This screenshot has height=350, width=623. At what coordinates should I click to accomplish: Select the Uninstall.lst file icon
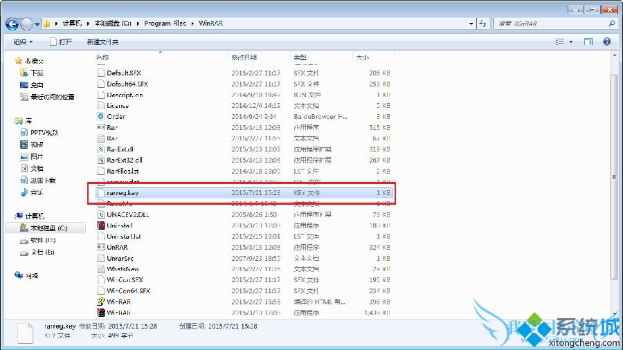tap(101, 236)
